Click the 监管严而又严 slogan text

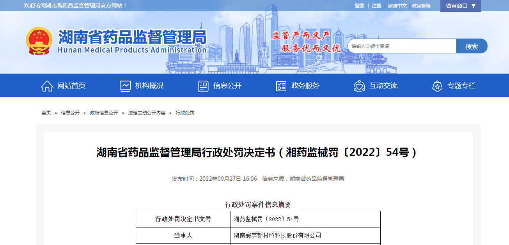coord(301,35)
